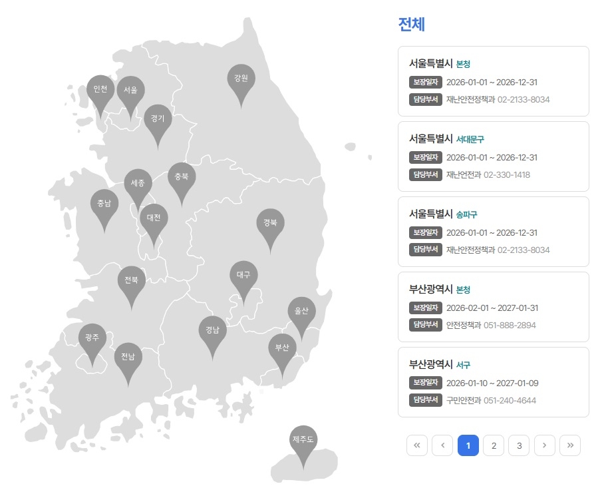The height and width of the screenshot is (500, 602).
Task: Click the next page arrow
Action: pyautogui.click(x=544, y=445)
